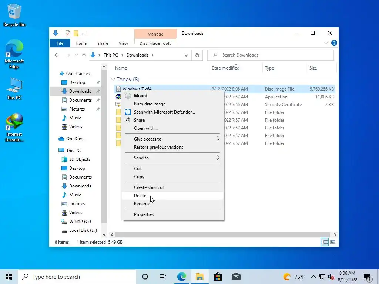Switch to details view layout button
This screenshot has height=284, width=379.
(325, 242)
